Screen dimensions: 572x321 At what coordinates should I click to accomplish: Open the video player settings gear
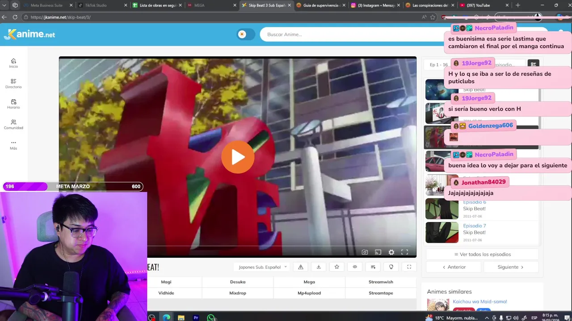tap(391, 252)
